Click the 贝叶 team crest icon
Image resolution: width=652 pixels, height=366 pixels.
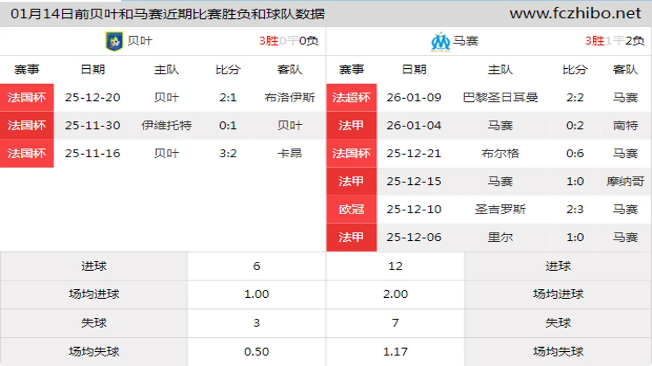coord(112,41)
